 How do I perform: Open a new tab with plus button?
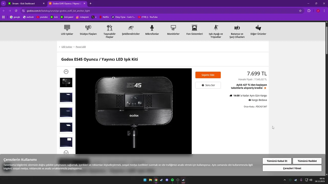90,4
